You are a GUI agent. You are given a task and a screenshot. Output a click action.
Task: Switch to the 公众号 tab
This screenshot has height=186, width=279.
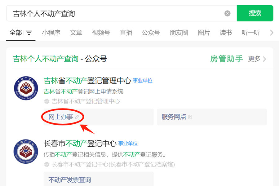click(x=151, y=33)
